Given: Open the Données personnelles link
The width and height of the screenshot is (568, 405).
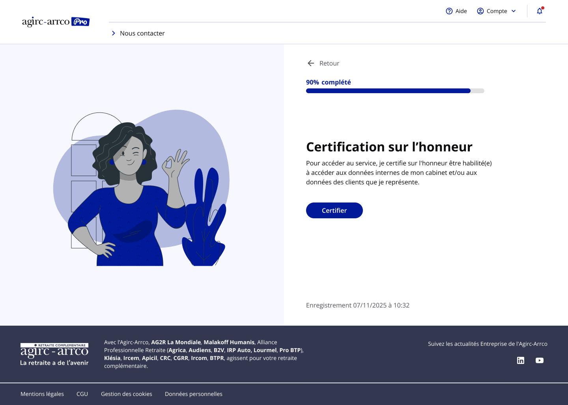Looking at the screenshot, I should coord(193,394).
